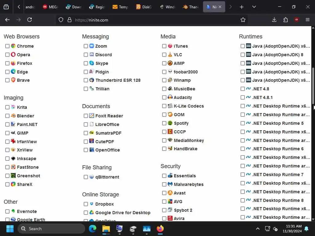This screenshot has width=315, height=236.
Task: Switch to the Wind tab
Action: pos(167,7)
